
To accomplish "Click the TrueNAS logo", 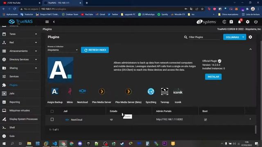I will tap(20, 22).
